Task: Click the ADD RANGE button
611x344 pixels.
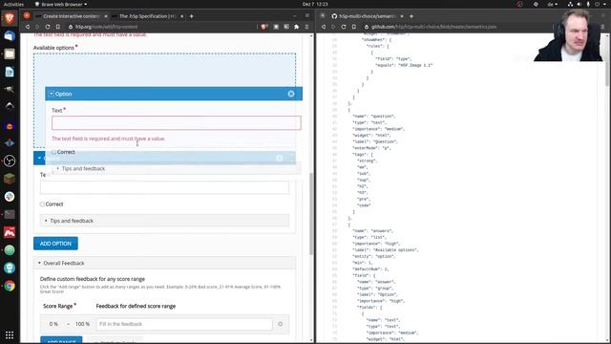Action: pyautogui.click(x=61, y=340)
